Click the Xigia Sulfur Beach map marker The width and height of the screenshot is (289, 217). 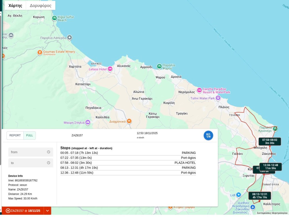(54, 18)
